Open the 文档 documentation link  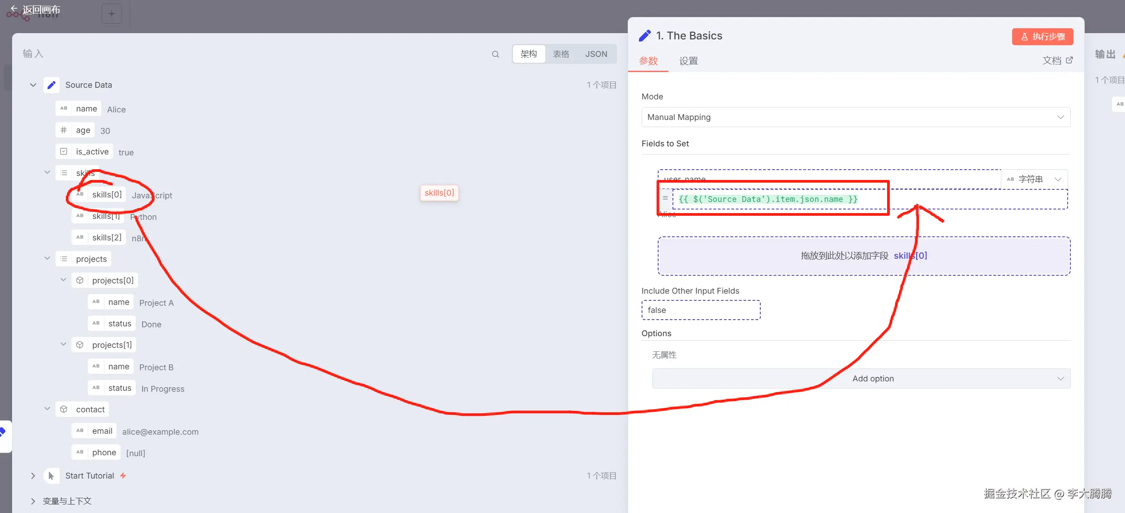(1057, 60)
